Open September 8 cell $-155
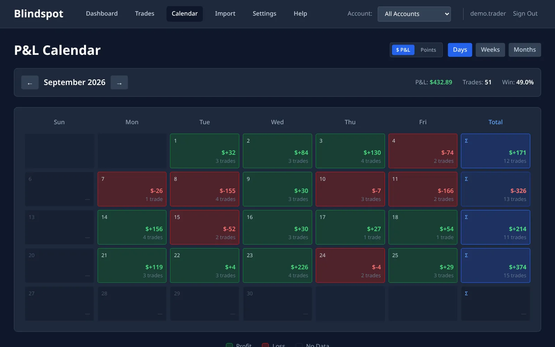Image resolution: width=555 pixels, height=347 pixels. pyautogui.click(x=205, y=189)
